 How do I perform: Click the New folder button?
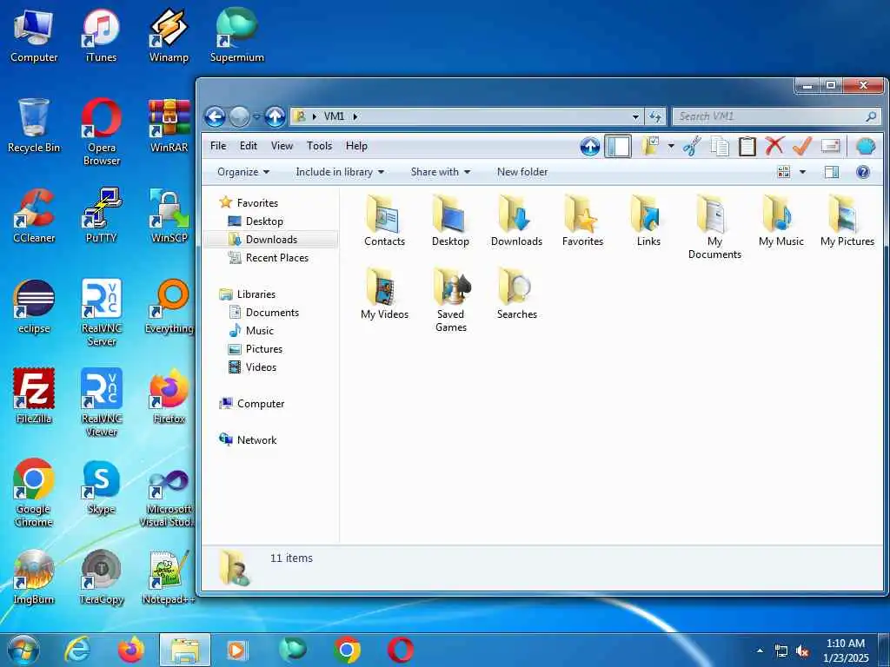[x=522, y=172]
